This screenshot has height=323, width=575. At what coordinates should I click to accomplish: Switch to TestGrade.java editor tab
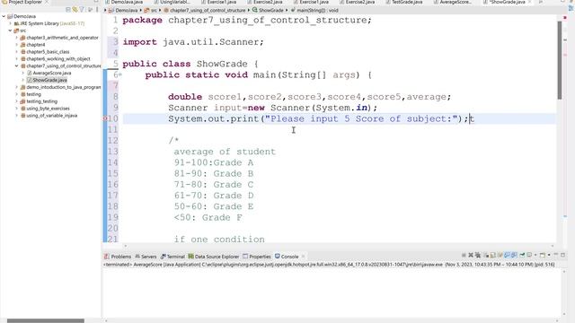click(x=407, y=2)
